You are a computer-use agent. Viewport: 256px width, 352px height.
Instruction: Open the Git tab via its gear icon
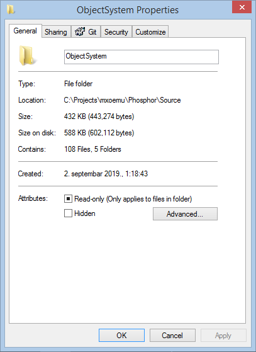click(80, 31)
